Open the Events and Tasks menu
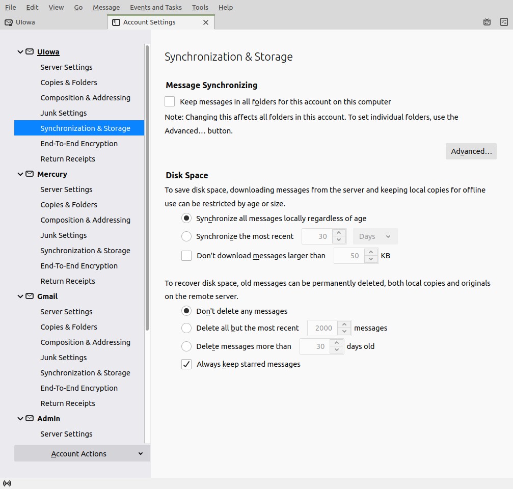513x489 pixels. 155,7
